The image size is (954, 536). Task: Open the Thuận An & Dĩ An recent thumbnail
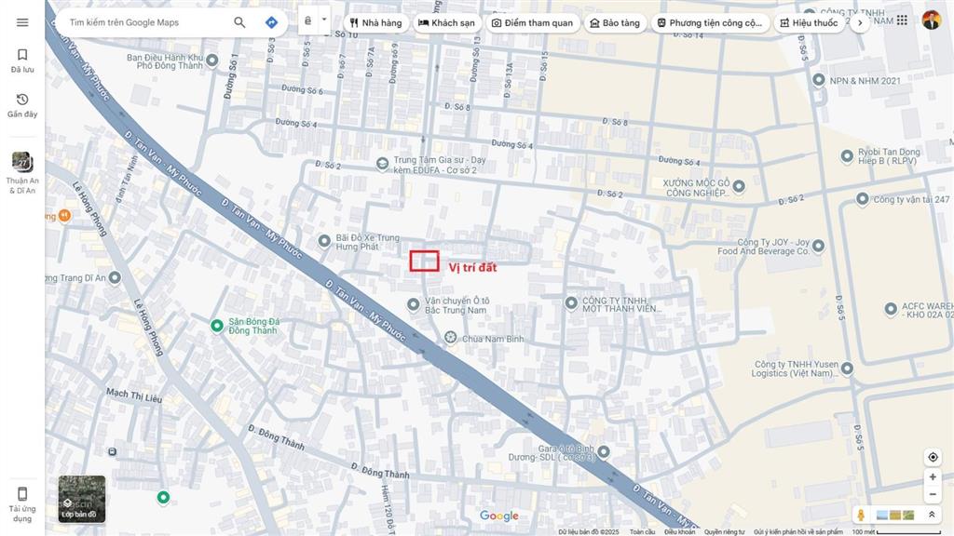point(22,173)
